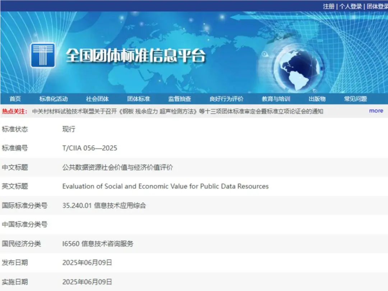
Task: Open the 监督抽查 menu item
Action: point(180,99)
